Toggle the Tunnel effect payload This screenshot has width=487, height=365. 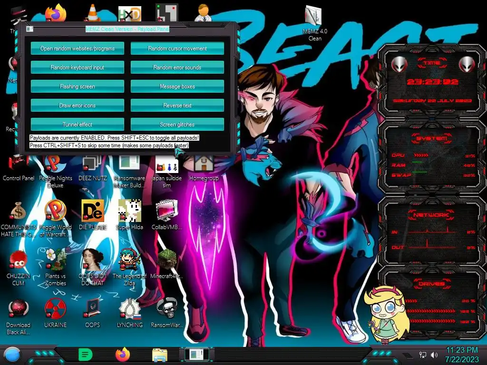point(78,124)
